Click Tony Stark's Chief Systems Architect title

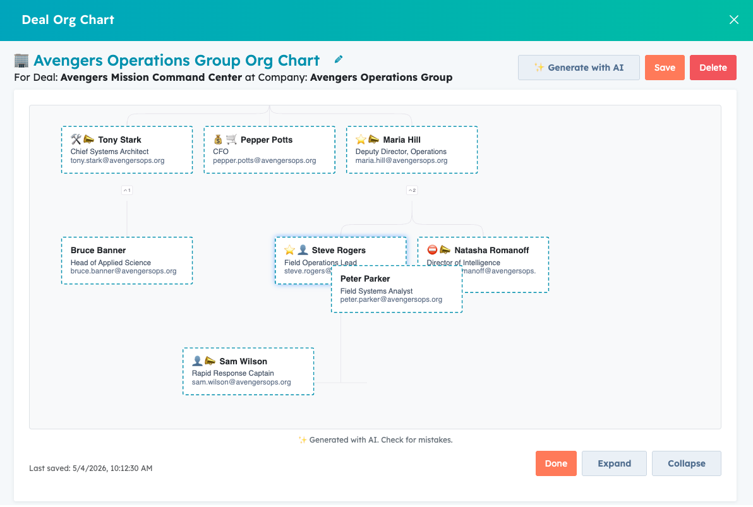109,152
